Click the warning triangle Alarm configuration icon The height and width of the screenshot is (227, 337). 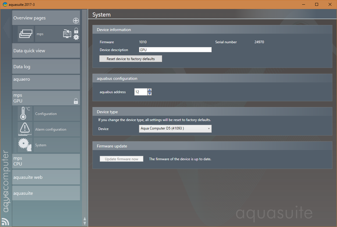pos(25,129)
